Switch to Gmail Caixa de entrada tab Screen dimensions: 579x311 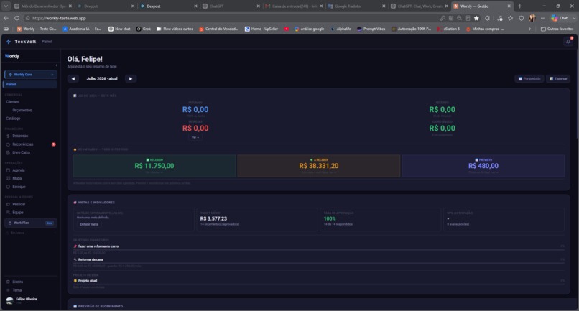pyautogui.click(x=294, y=6)
